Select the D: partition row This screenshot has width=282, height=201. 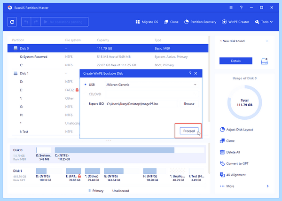pyautogui.click(x=44, y=82)
